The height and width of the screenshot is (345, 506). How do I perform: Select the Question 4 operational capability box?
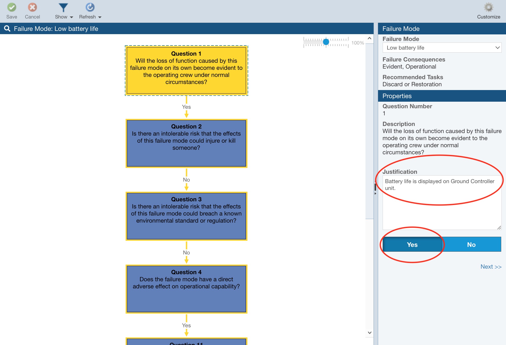(x=186, y=289)
